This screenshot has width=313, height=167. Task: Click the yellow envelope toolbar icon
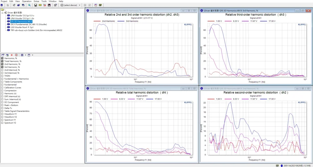point(40,5)
